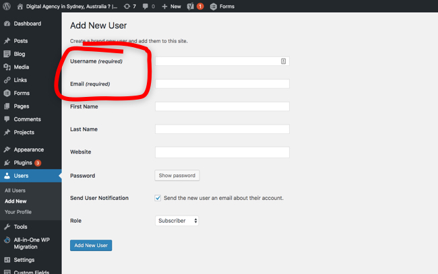This screenshot has height=274, width=438.
Task: Click Add New in Users submenu
Action: (x=15, y=201)
